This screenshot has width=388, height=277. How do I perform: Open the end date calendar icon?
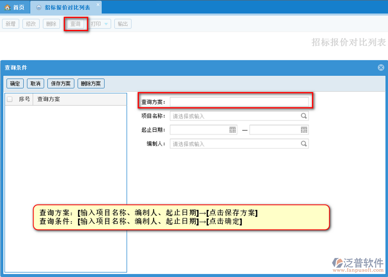(304, 130)
